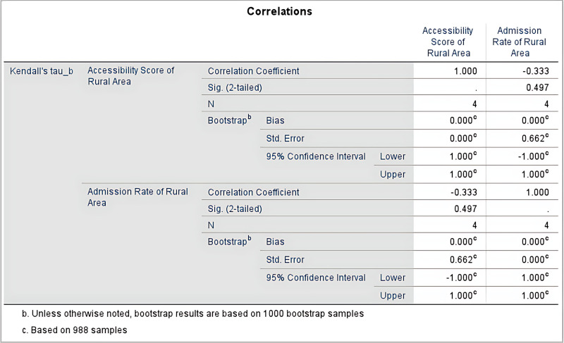The width and height of the screenshot is (564, 343).
Task: Select the Admission Rate of Rural Area row label
Action: pyautogui.click(x=137, y=197)
